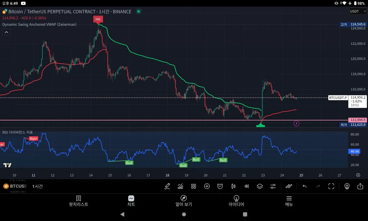The height and width of the screenshot is (221, 368).
Task: Open time axis settings gear icon
Action: tap(358, 175)
